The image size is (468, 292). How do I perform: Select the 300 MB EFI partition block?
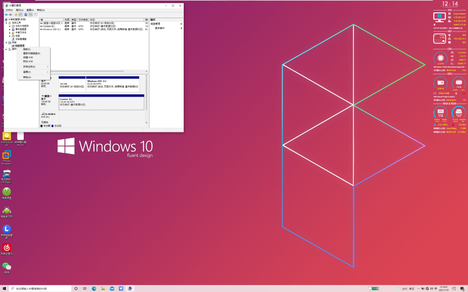(x=72, y=84)
